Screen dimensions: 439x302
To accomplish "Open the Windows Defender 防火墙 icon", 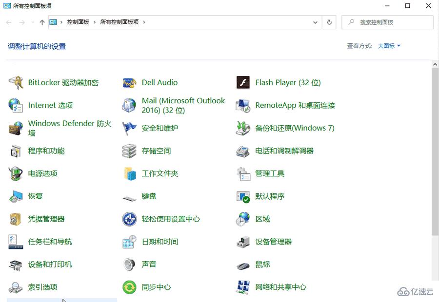I will pos(16,128).
